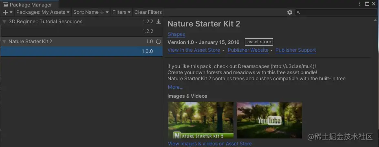
Task: Open the Publisher Support link
Action: (295, 50)
